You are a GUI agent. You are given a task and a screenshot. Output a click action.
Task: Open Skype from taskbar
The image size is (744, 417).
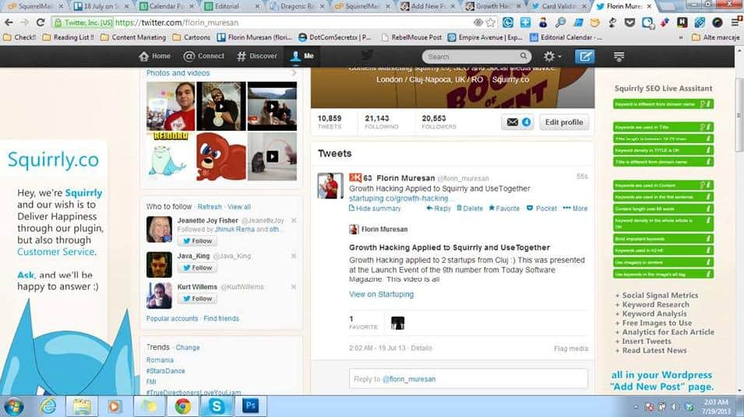[217, 406]
